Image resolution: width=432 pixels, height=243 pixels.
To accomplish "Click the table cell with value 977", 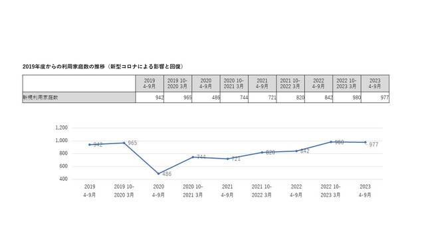I will pos(376,98).
